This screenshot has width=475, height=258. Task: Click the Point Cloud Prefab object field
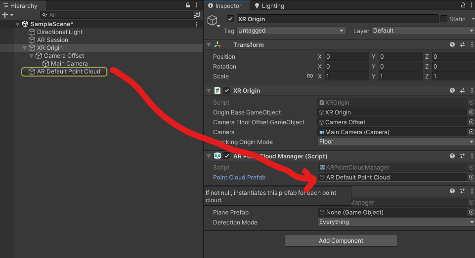[392, 177]
